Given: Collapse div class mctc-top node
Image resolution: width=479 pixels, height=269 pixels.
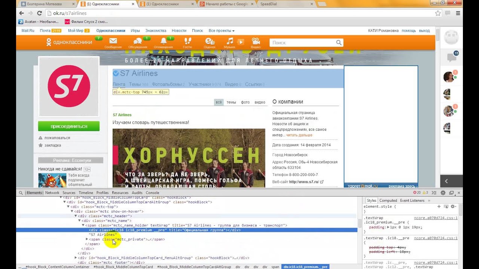Looking at the screenshot, I should pos(68,207).
